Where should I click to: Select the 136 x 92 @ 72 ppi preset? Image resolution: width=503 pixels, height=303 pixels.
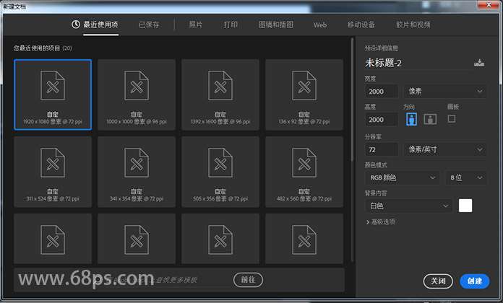coord(304,95)
